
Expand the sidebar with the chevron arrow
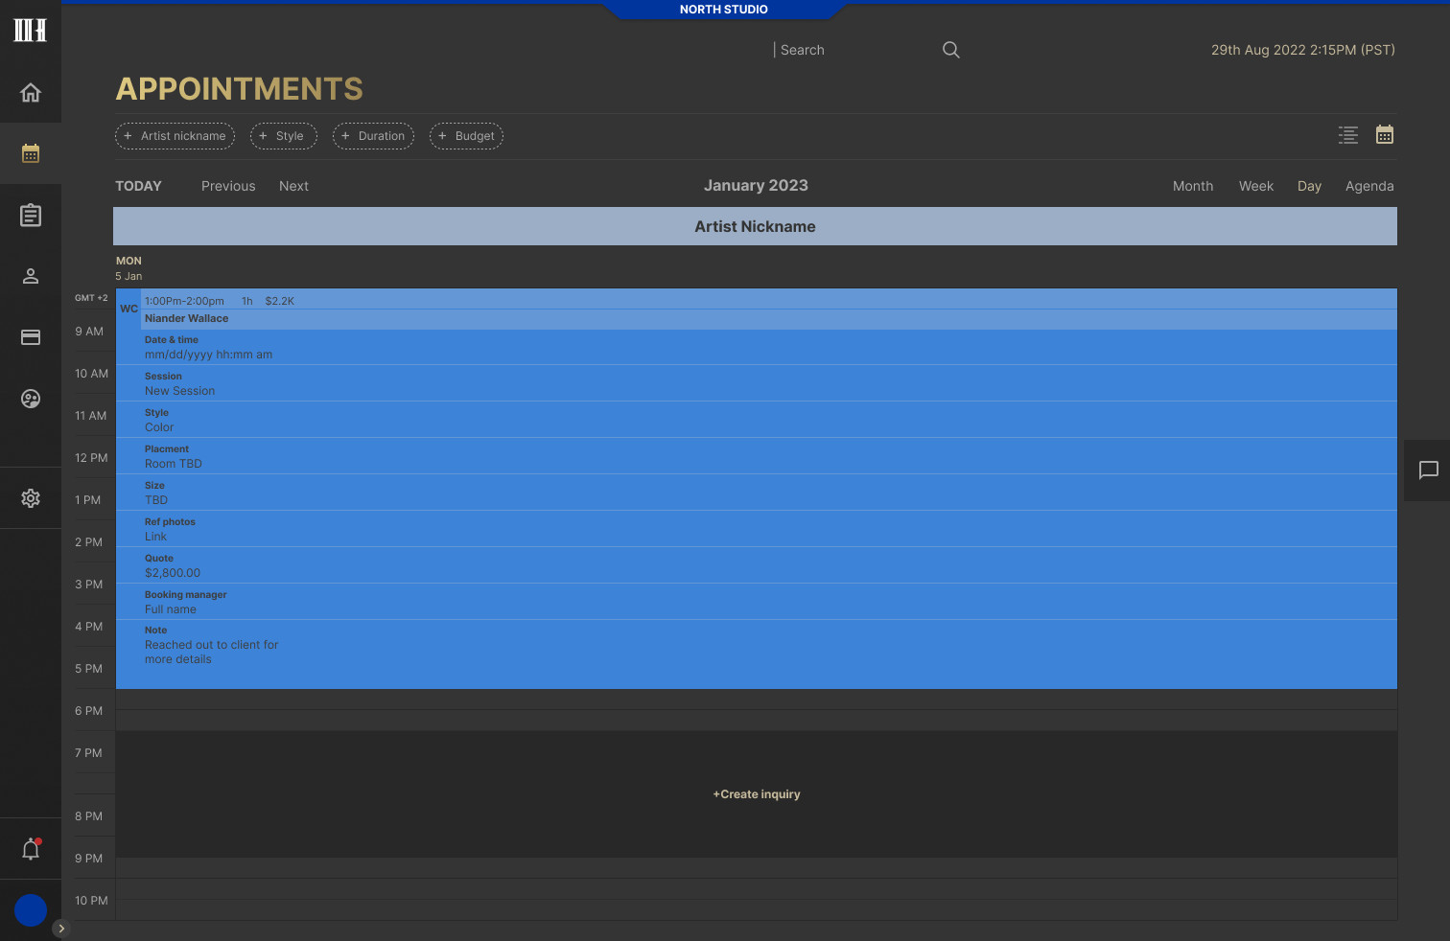61,928
